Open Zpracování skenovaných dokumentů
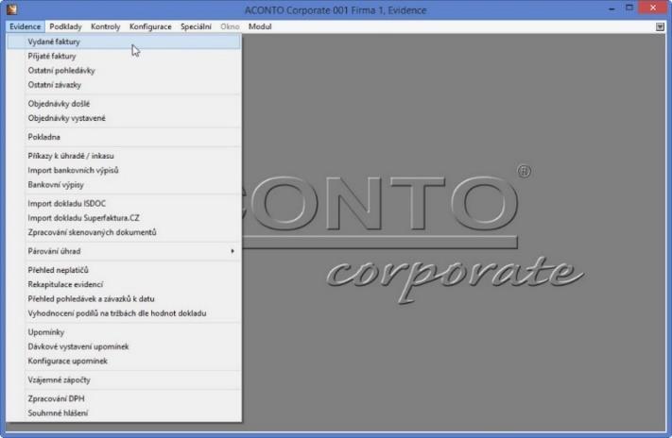672x438 pixels. 124,232
